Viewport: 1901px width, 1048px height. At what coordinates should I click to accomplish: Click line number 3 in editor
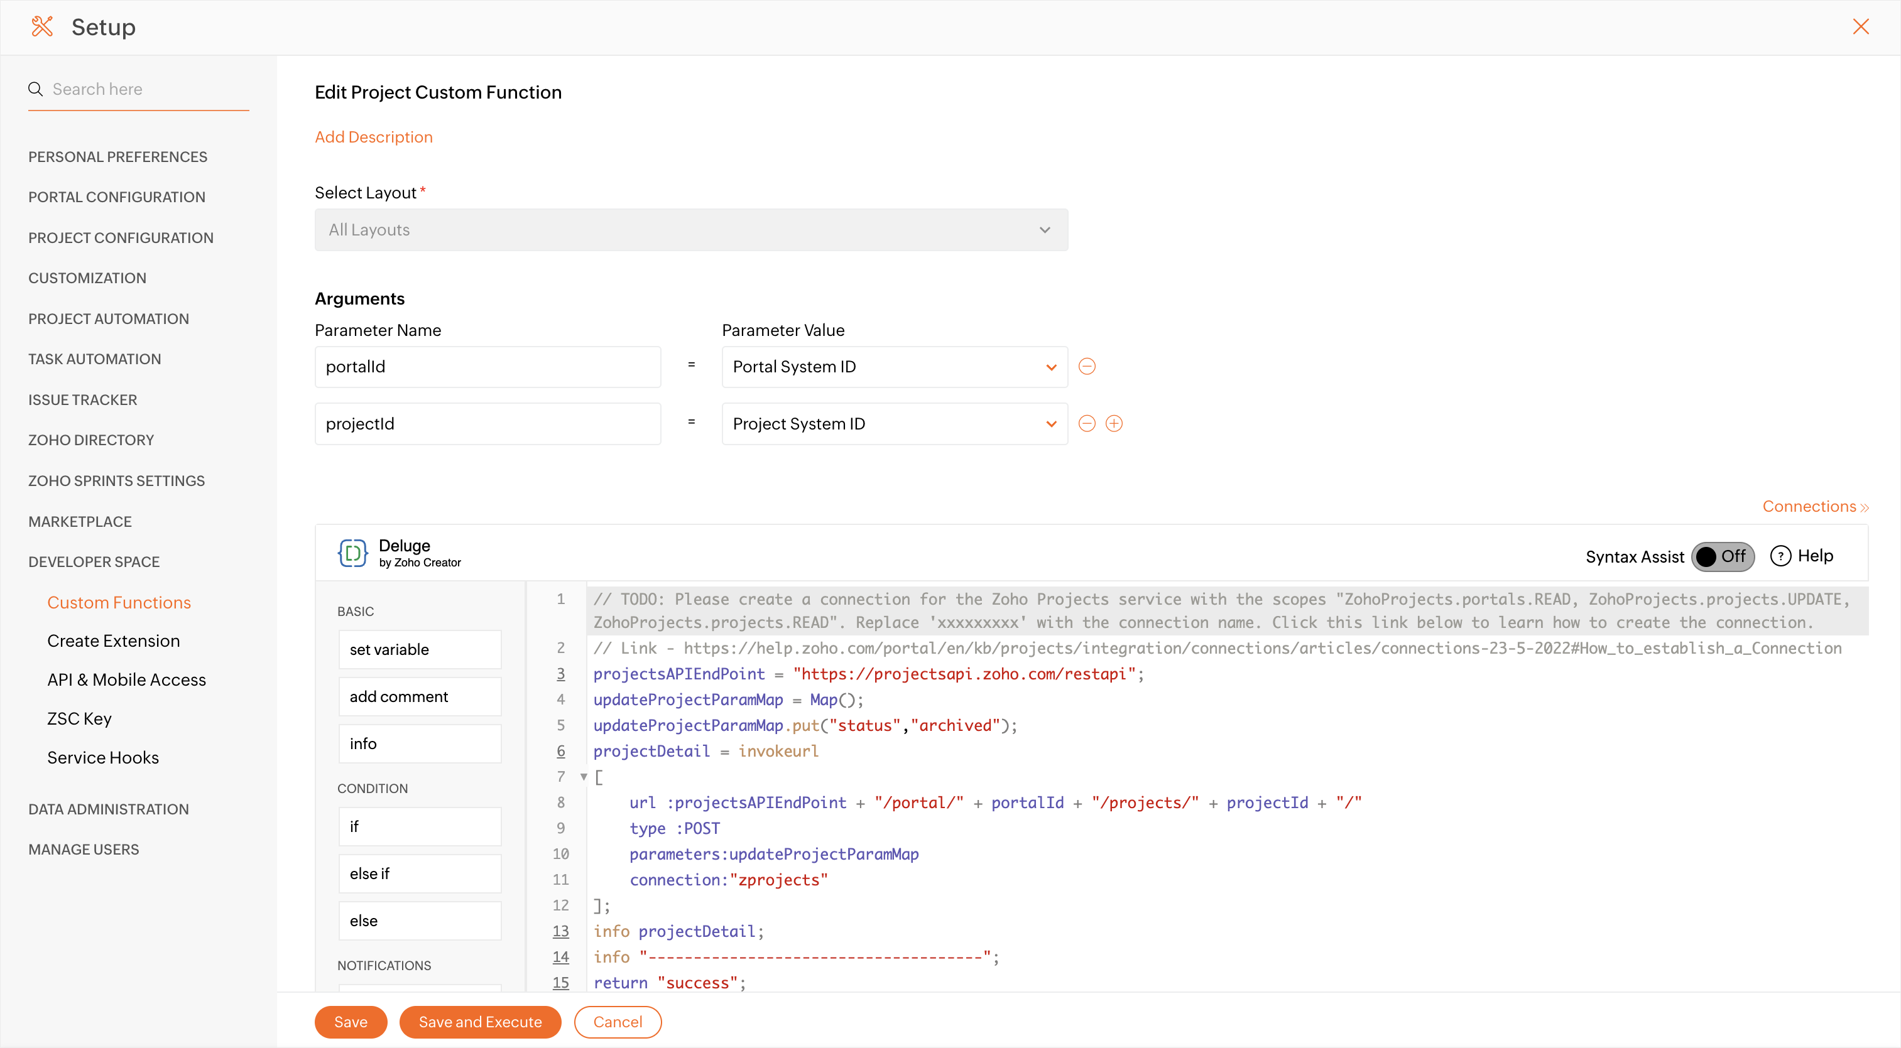click(x=561, y=674)
